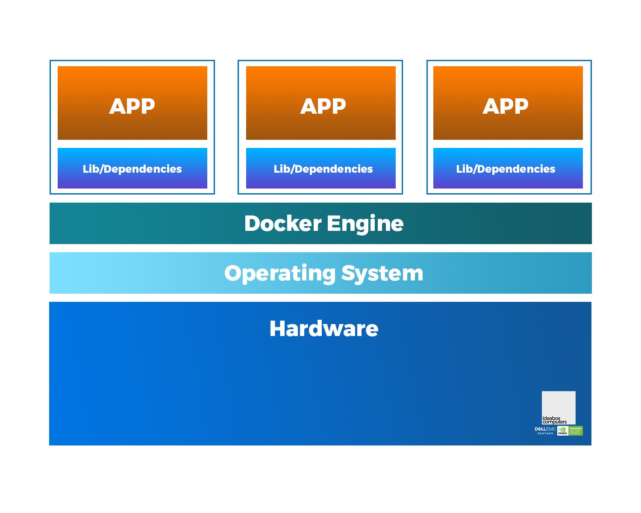Click the first orange APP block
Viewport: 641px width, 513px height.
click(132, 103)
